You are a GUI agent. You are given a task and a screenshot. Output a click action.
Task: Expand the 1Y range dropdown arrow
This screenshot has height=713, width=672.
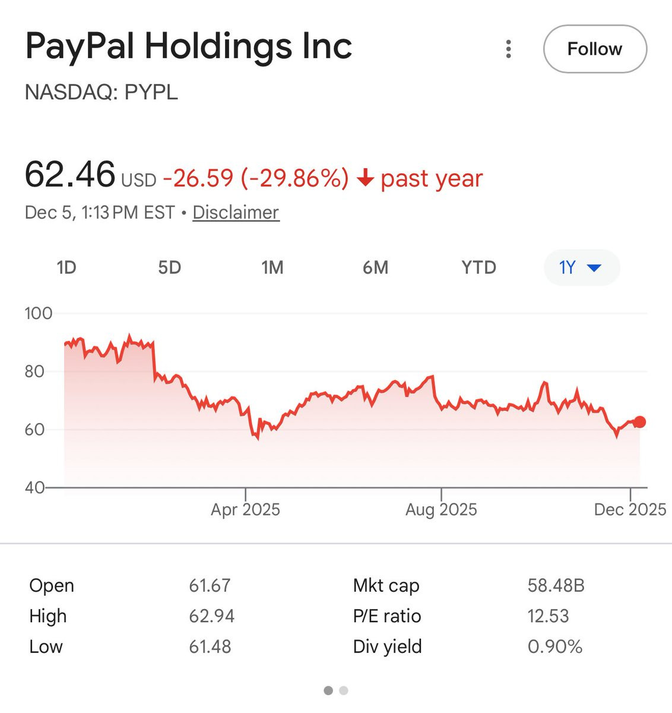pyautogui.click(x=594, y=268)
